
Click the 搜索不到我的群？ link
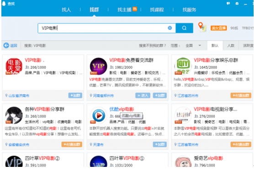[x=152, y=46]
